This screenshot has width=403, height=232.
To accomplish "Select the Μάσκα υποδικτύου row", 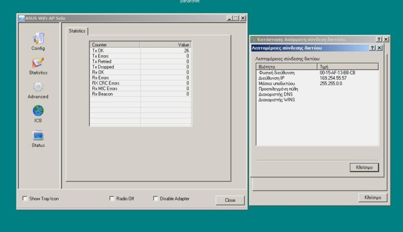I will 317,84.
